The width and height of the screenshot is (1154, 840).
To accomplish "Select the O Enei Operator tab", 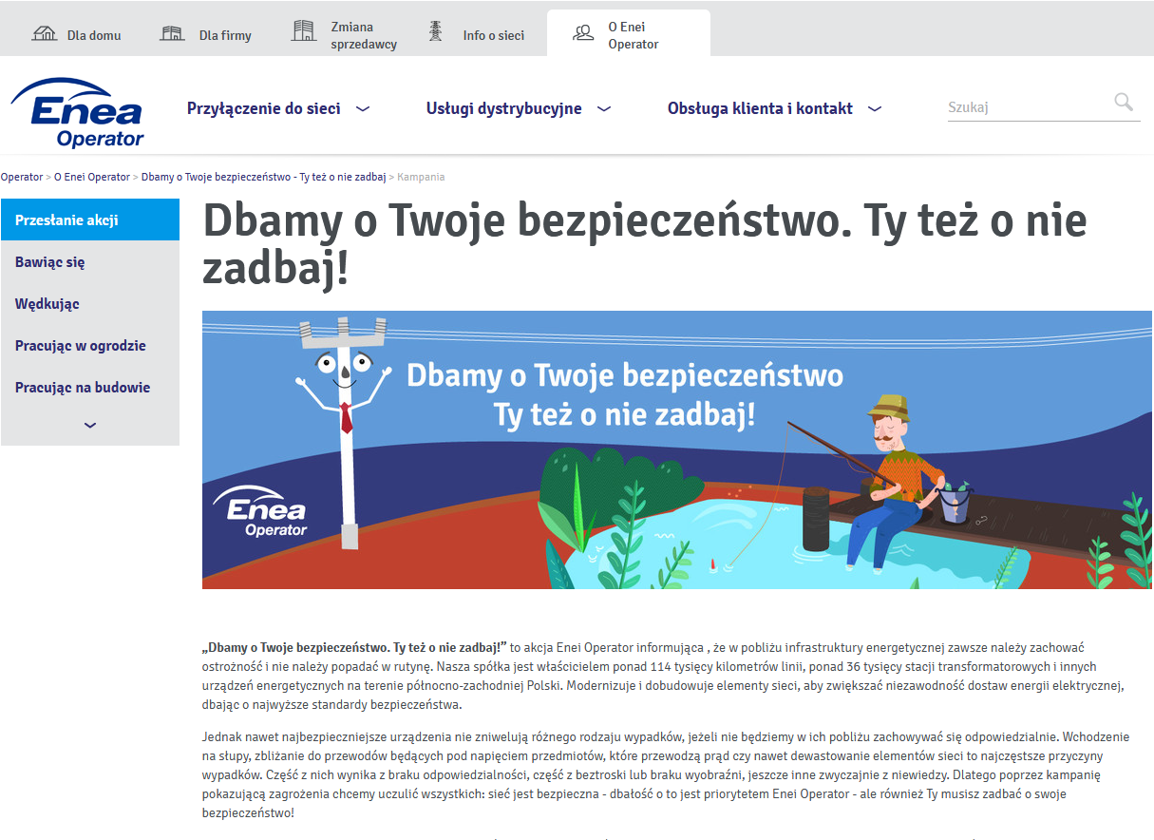I will pos(629,35).
